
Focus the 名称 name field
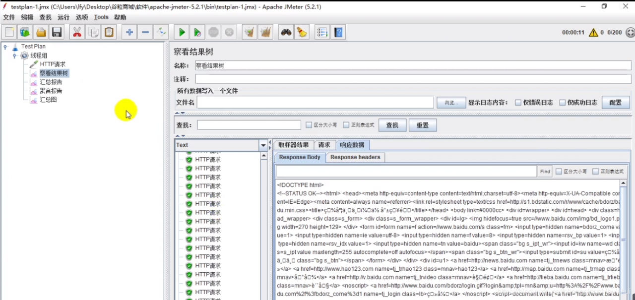[413, 65]
